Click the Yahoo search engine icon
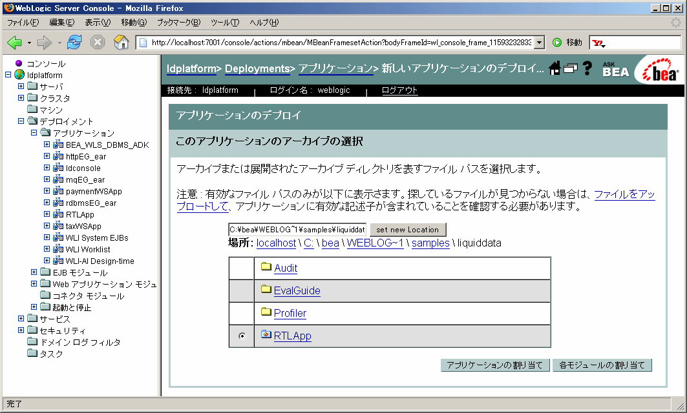The height and width of the screenshot is (413, 687). pyautogui.click(x=598, y=43)
